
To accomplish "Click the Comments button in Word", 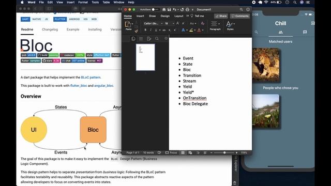I will coord(240,16).
